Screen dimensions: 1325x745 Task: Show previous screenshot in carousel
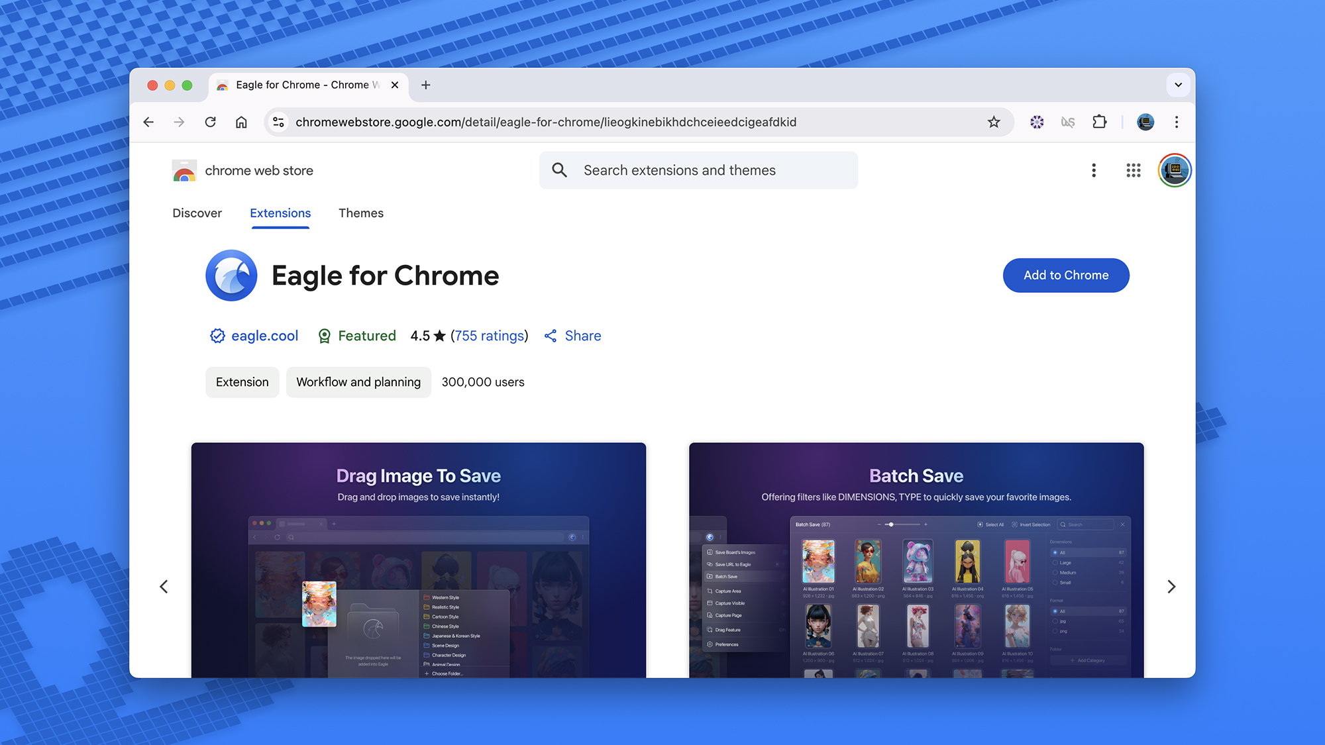pyautogui.click(x=164, y=587)
